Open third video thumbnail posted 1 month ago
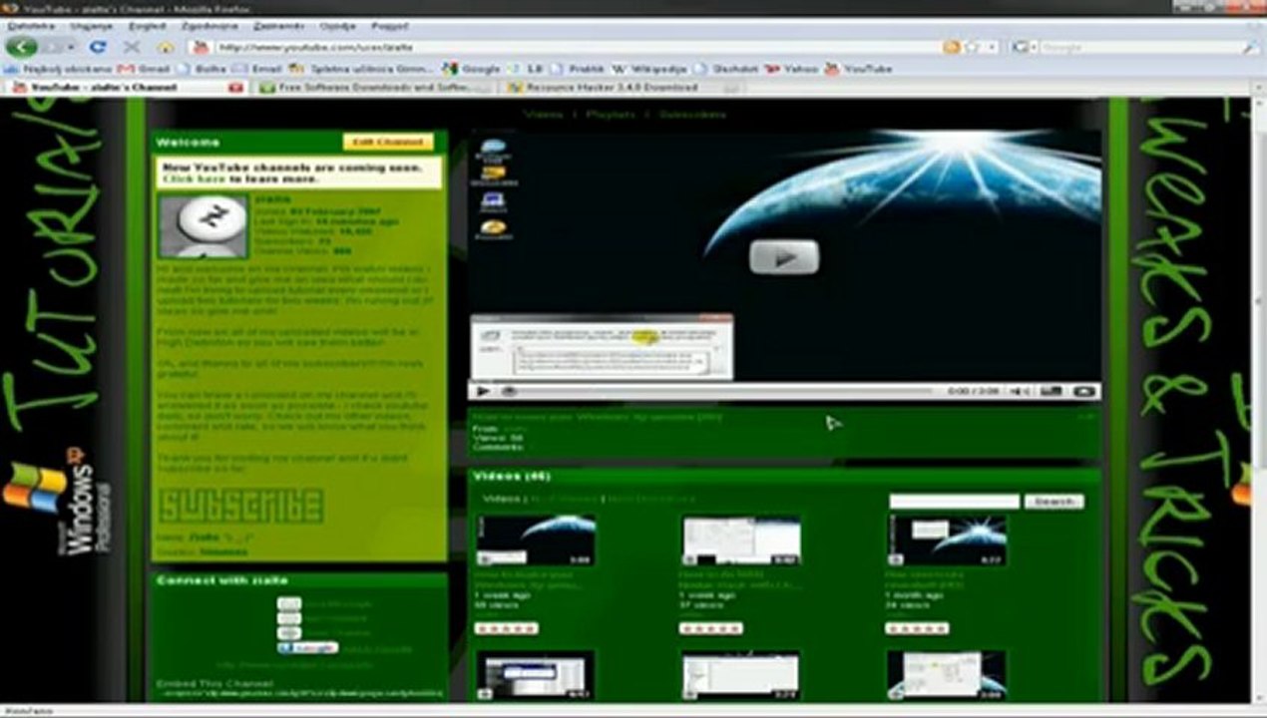The image size is (1267, 718). coord(946,540)
